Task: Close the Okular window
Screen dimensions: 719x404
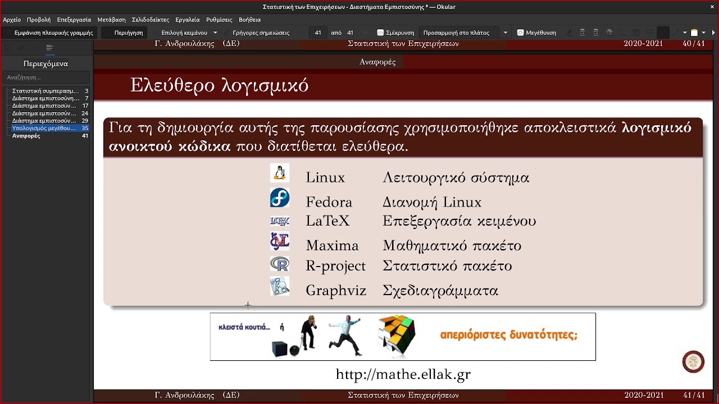Action: tap(712, 7)
